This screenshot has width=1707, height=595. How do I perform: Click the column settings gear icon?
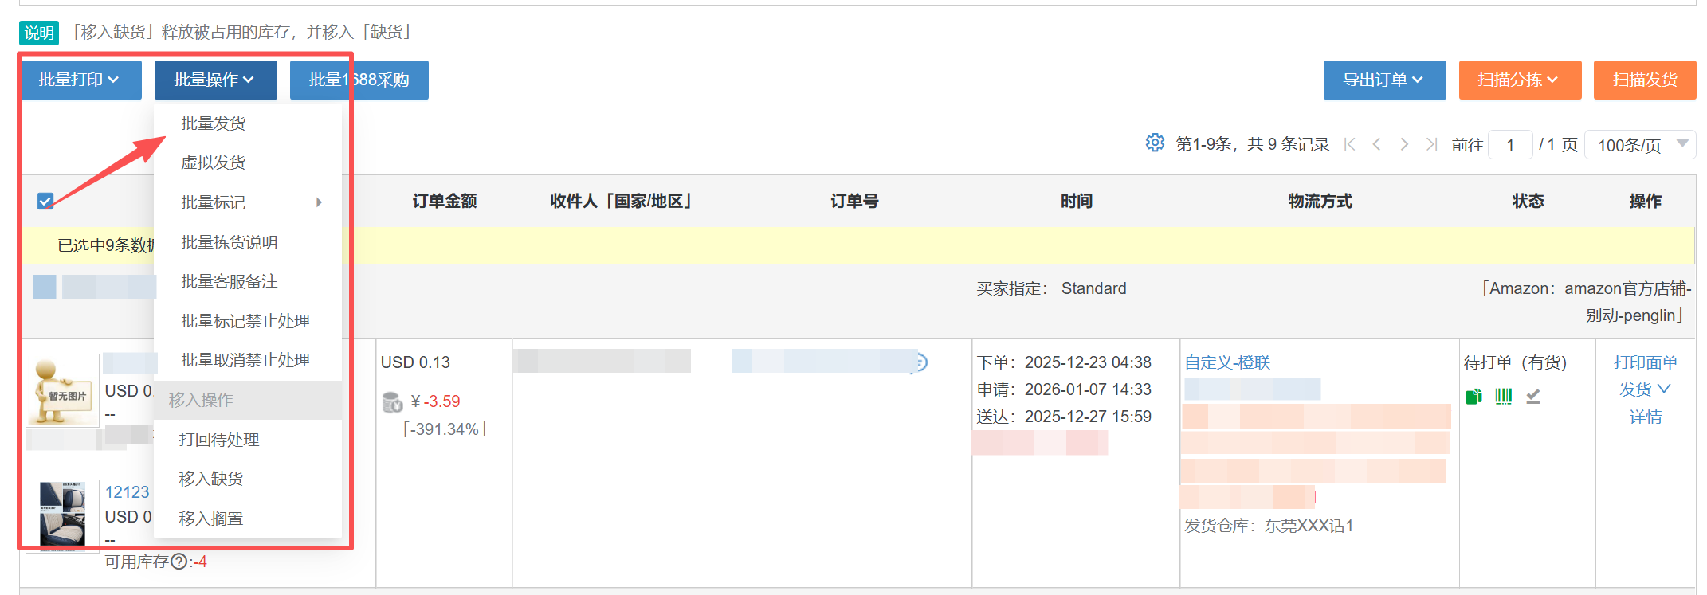pos(1155,143)
